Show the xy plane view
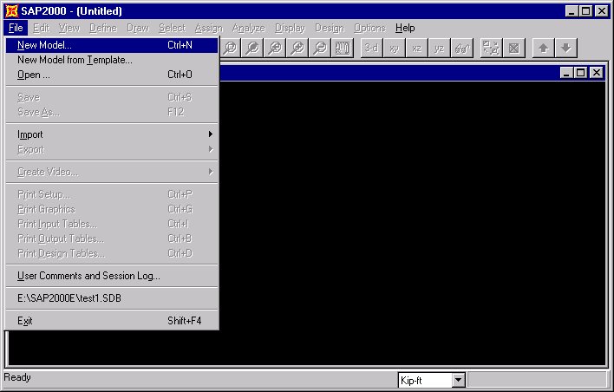Viewport: 614px width, 392px height. click(x=394, y=48)
